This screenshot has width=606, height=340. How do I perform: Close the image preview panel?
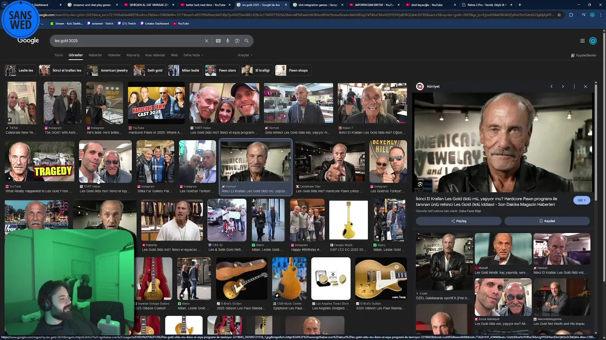pos(586,86)
